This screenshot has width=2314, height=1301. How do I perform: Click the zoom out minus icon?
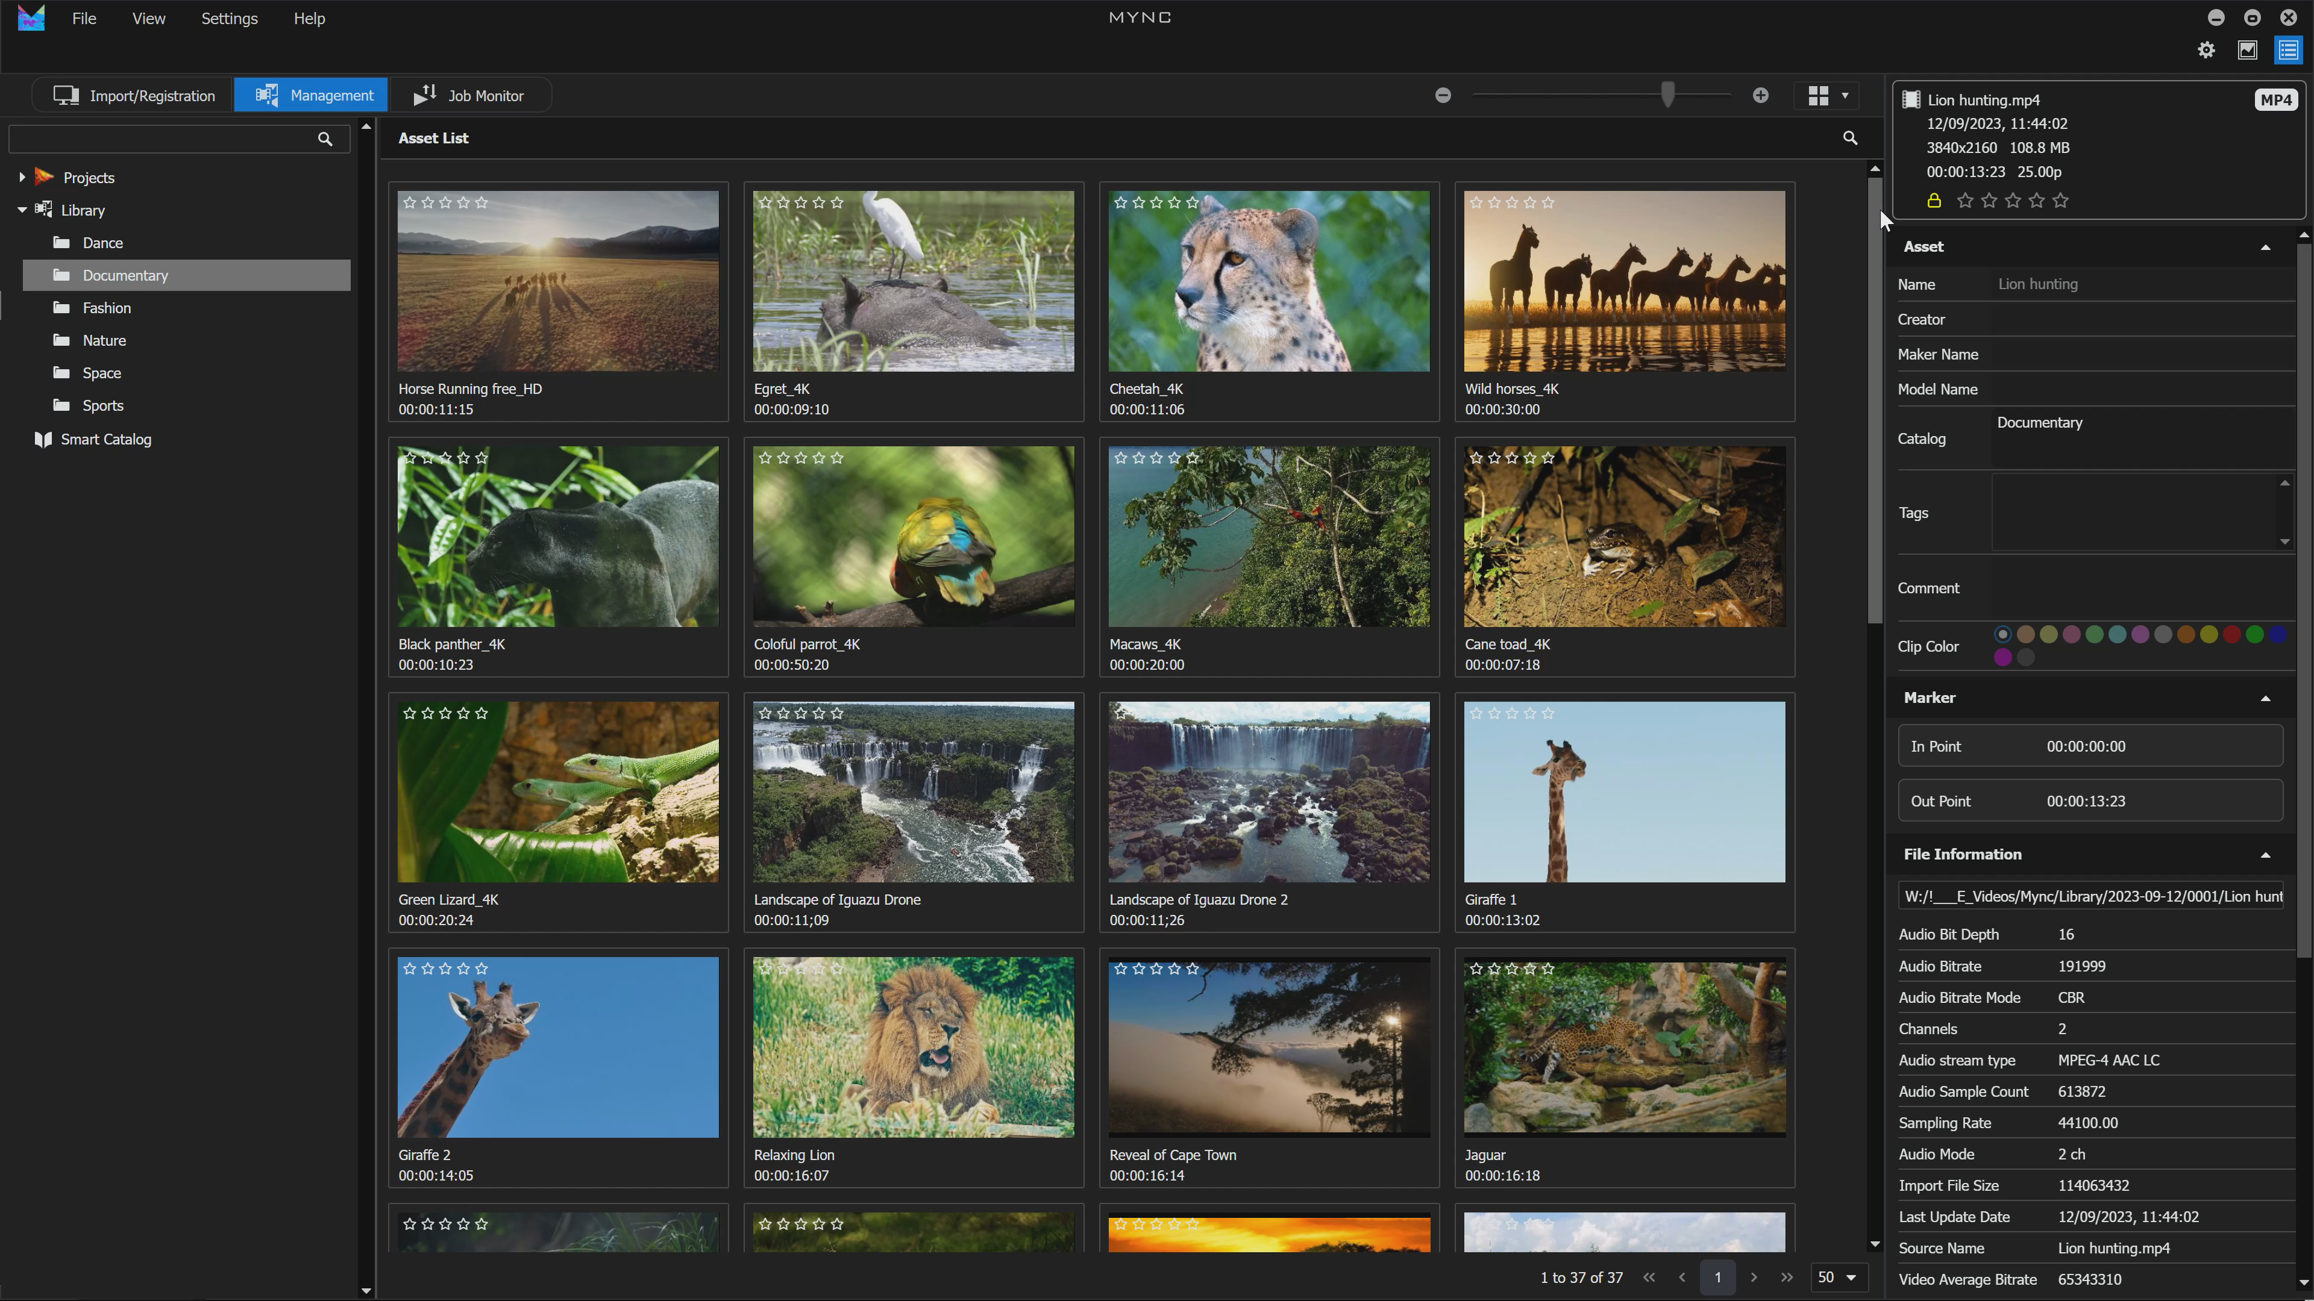tap(1443, 95)
